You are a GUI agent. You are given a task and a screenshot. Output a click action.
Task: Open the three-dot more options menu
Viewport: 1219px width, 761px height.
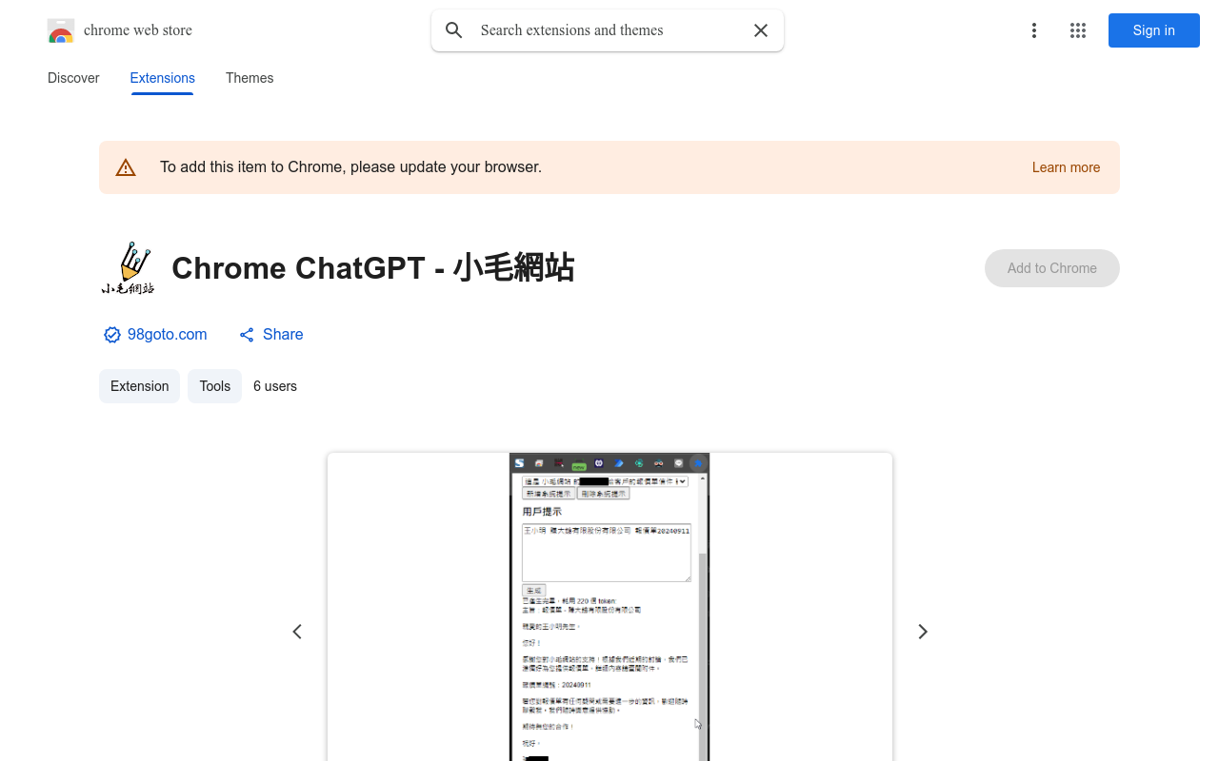(x=1033, y=30)
